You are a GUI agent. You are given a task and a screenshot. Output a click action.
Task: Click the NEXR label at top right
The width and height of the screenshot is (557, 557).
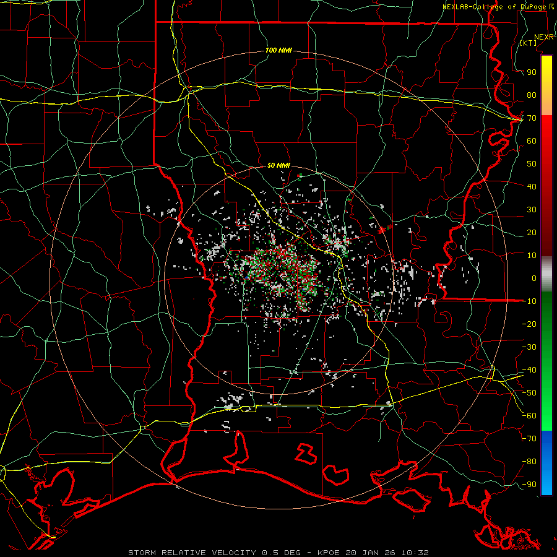coord(544,37)
